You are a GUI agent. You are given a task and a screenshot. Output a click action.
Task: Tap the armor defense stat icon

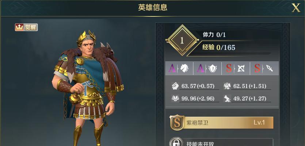click(x=227, y=86)
